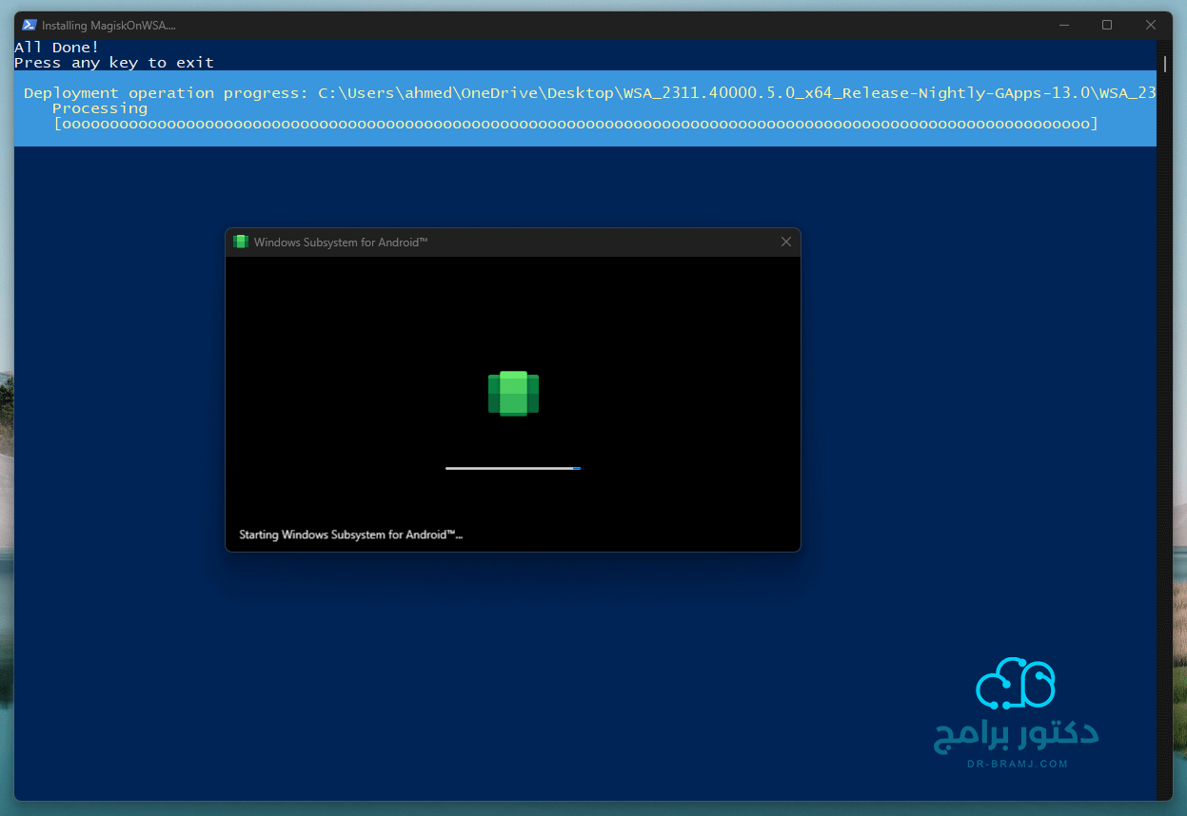The image size is (1187, 816).
Task: Click the WSA startup progress bar
Action: click(513, 468)
